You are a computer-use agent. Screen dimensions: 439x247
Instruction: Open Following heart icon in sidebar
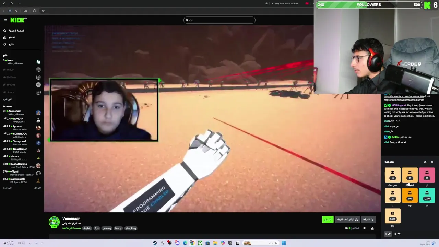[x=5, y=44]
